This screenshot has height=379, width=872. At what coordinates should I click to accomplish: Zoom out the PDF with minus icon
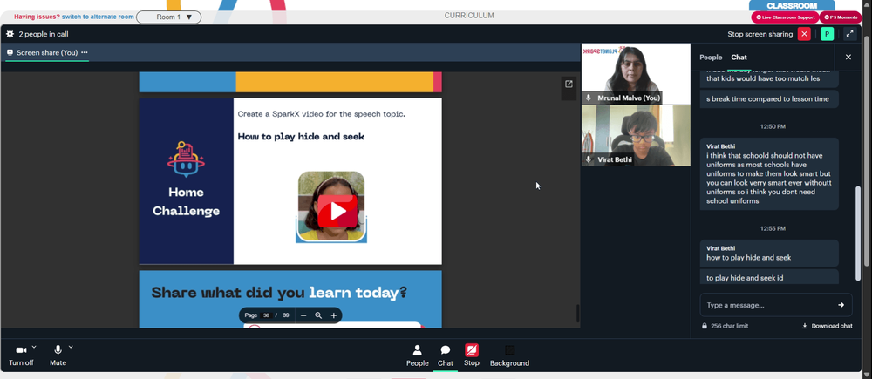303,315
